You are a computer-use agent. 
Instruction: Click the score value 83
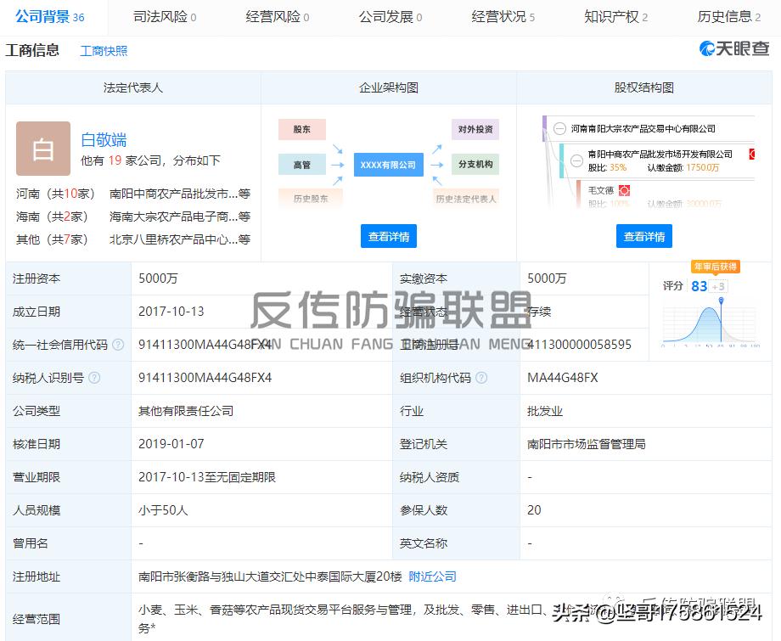699,286
